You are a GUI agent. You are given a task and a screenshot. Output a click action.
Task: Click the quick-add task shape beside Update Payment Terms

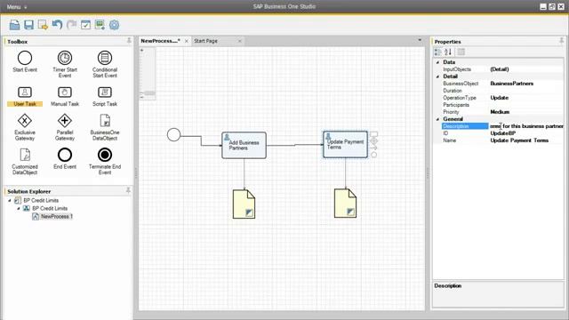coord(373,134)
